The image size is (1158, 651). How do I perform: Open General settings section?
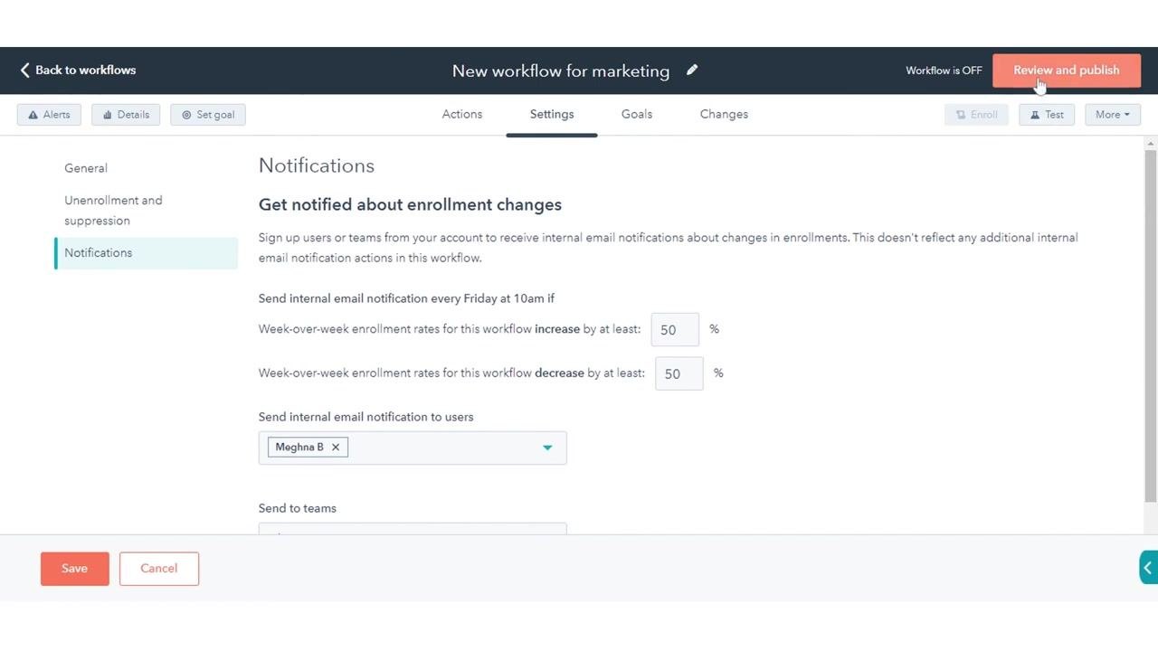86,168
